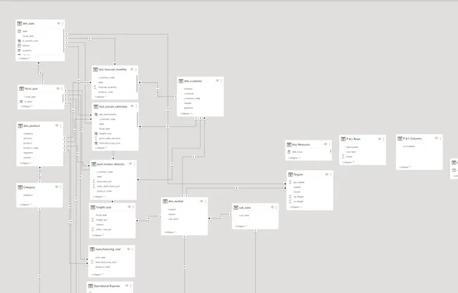
Task: Collapse the dim_customer table card
Action: coord(186,113)
